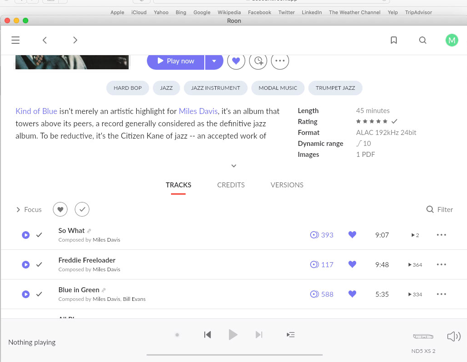Add album to queue or playlist icon
The height and width of the screenshot is (362, 467).
click(x=258, y=61)
